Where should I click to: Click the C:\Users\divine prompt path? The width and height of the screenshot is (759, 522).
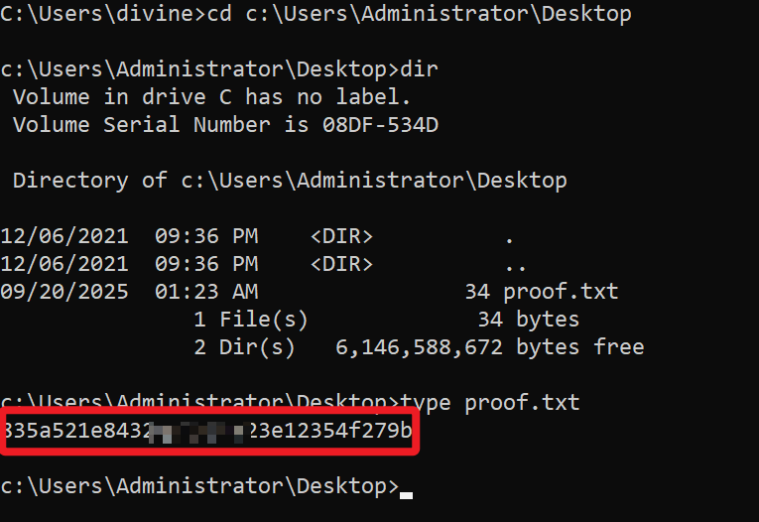click(101, 14)
